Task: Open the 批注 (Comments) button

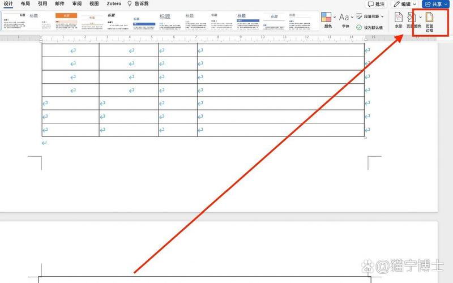Action: click(x=375, y=4)
